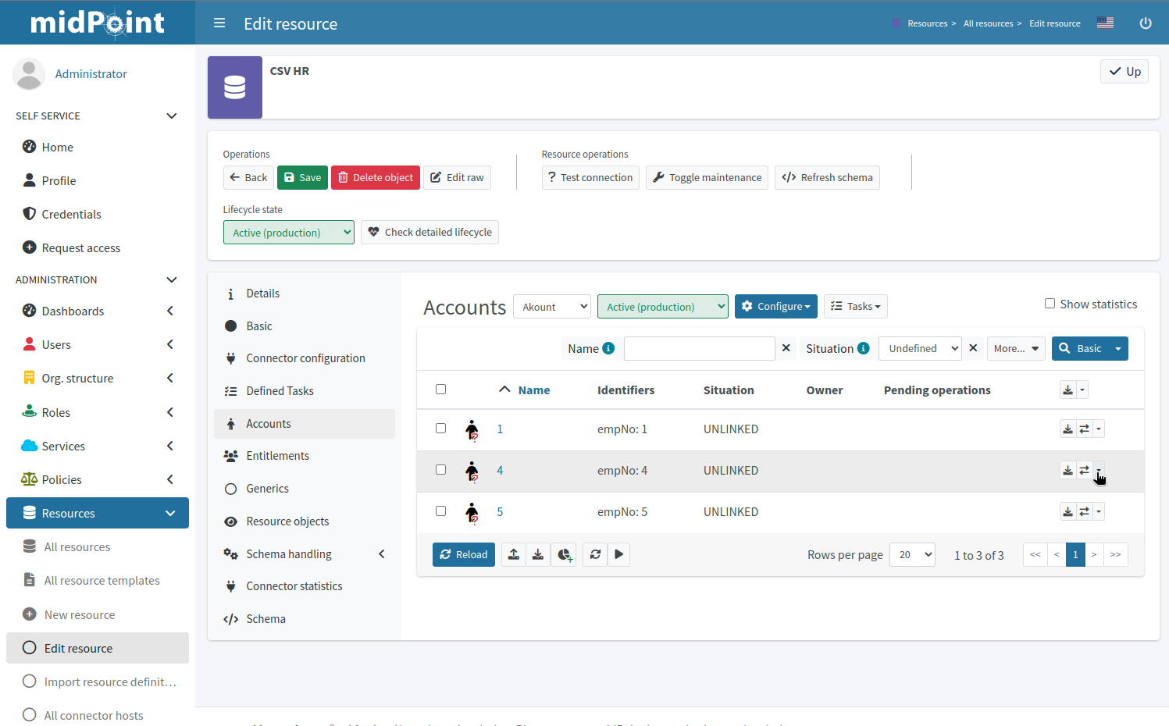Click change owner arrows icon in row 5

[1084, 511]
